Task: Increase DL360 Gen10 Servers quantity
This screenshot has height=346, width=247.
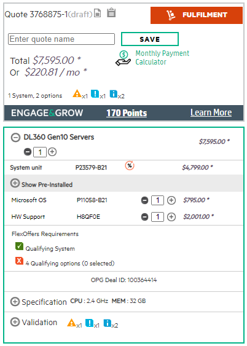Action: click(x=52, y=152)
